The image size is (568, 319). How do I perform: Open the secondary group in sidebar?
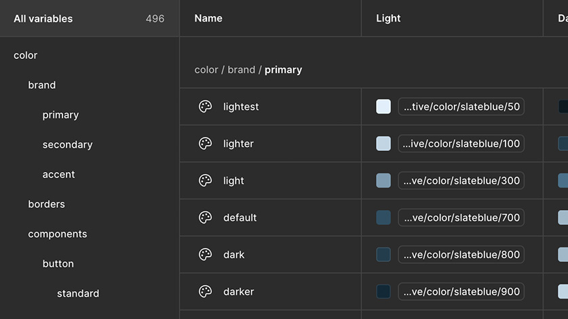pyautogui.click(x=67, y=145)
